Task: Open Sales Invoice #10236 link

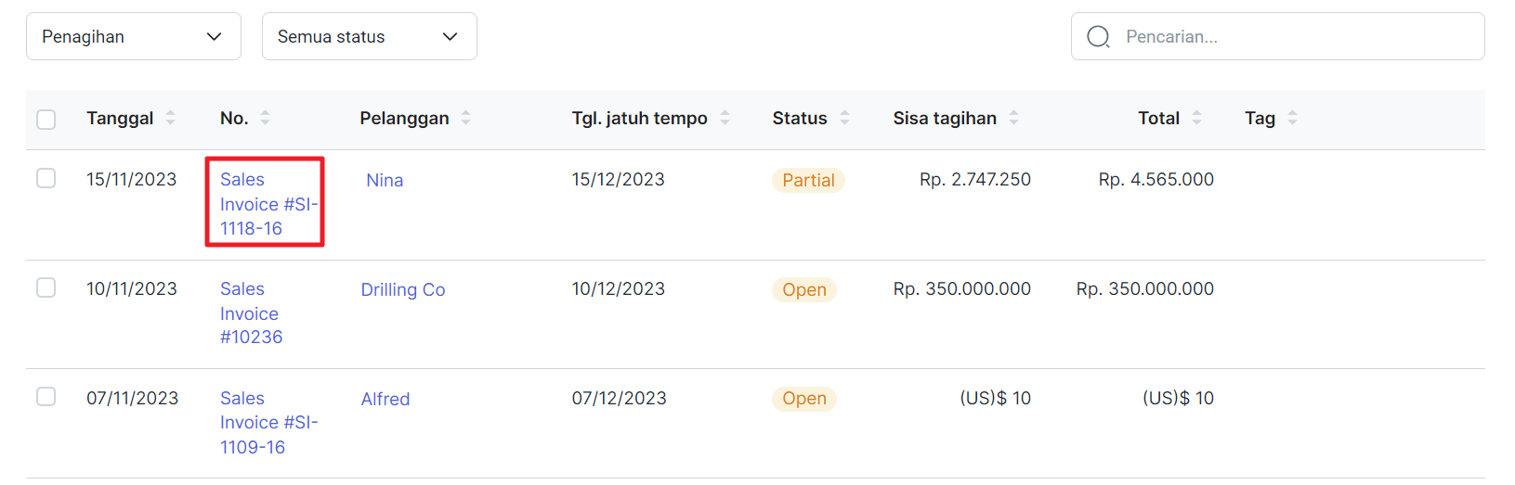Action: tap(251, 313)
